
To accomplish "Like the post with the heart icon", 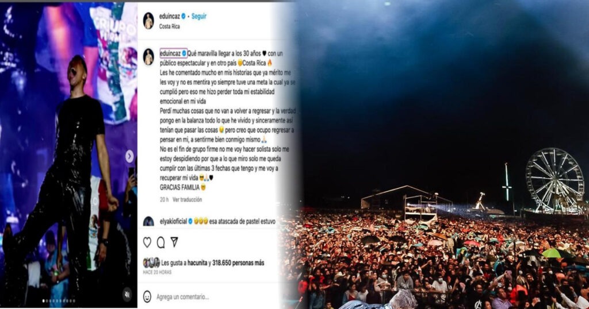I will point(147,242).
